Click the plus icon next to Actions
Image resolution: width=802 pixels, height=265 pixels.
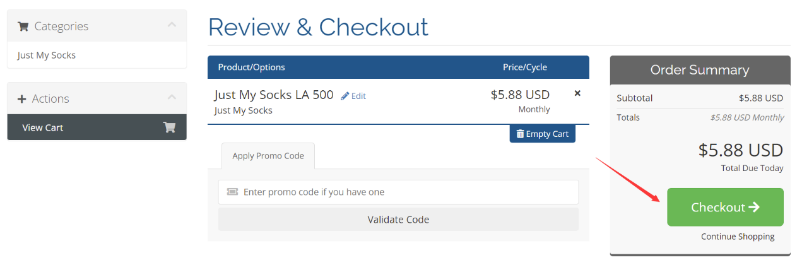(22, 99)
